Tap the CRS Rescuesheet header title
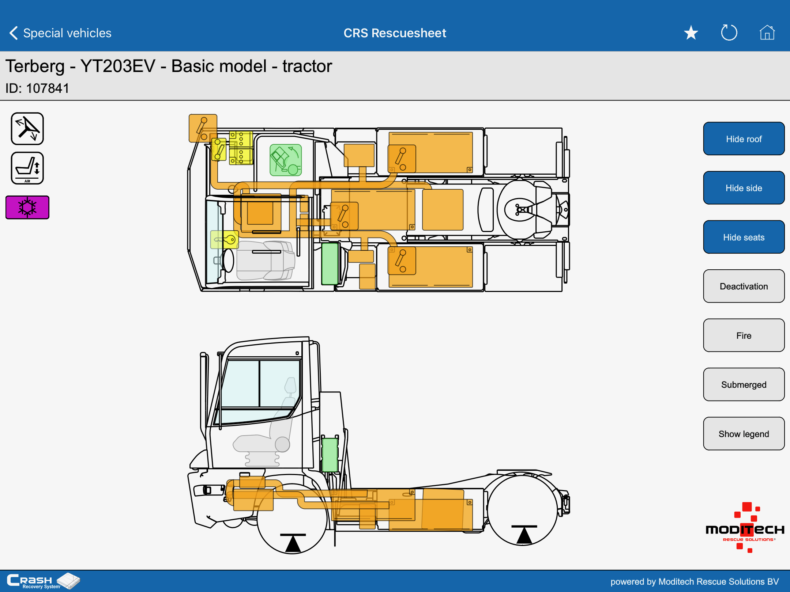 (x=395, y=33)
